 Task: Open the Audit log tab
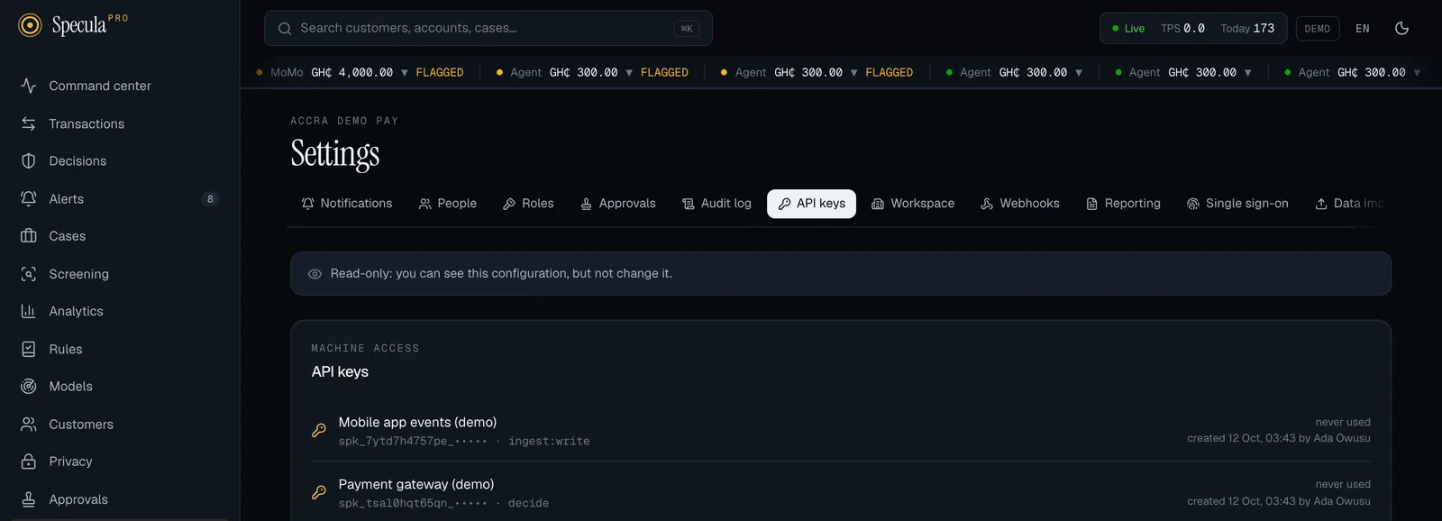716,204
